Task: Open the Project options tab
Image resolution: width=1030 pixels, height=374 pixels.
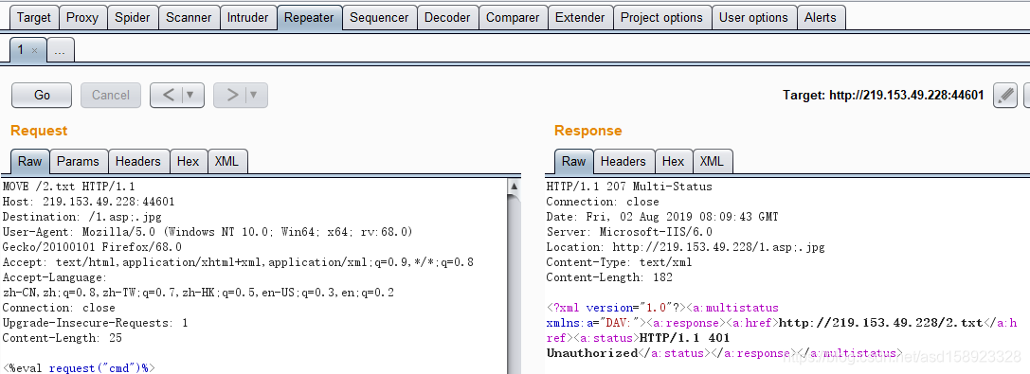Action: pos(661,18)
